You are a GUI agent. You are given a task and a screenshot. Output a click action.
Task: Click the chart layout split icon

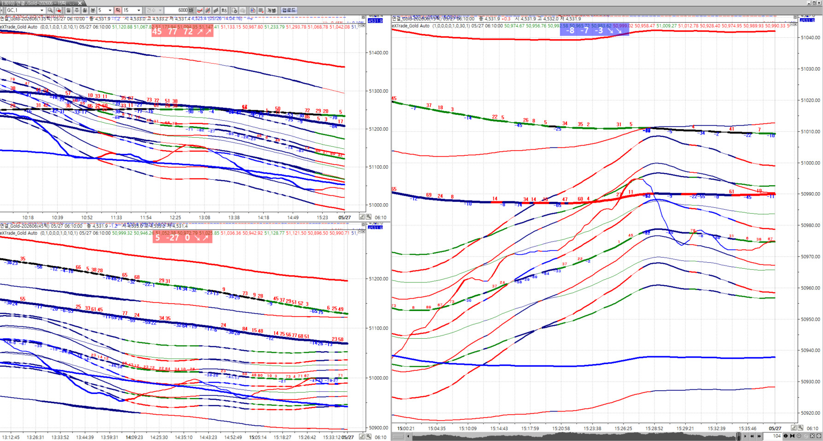pyautogui.click(x=253, y=10)
